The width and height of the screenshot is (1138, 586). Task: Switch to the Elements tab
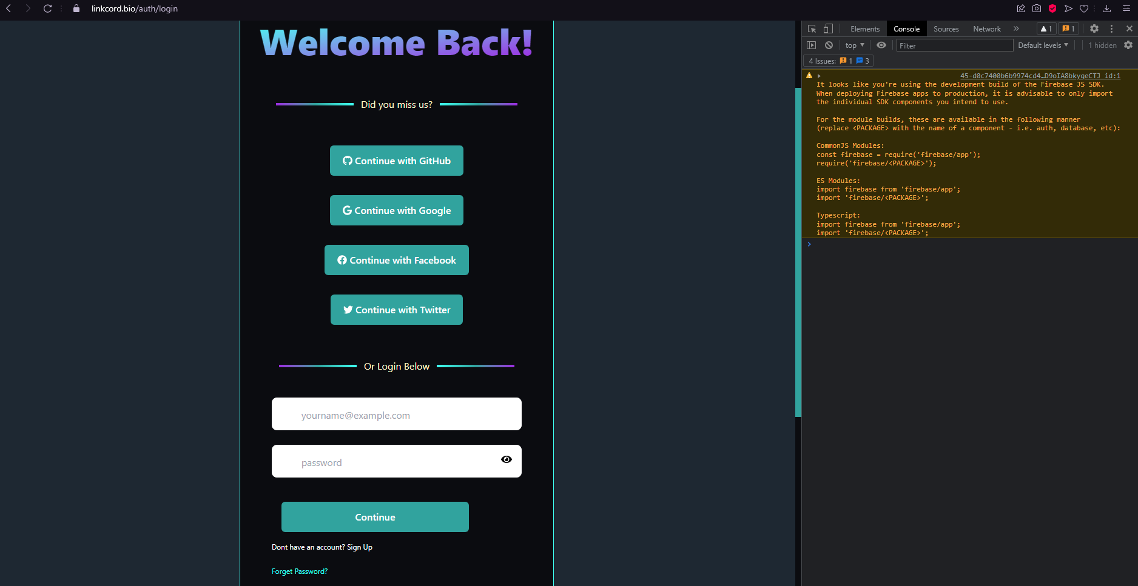(x=864, y=28)
